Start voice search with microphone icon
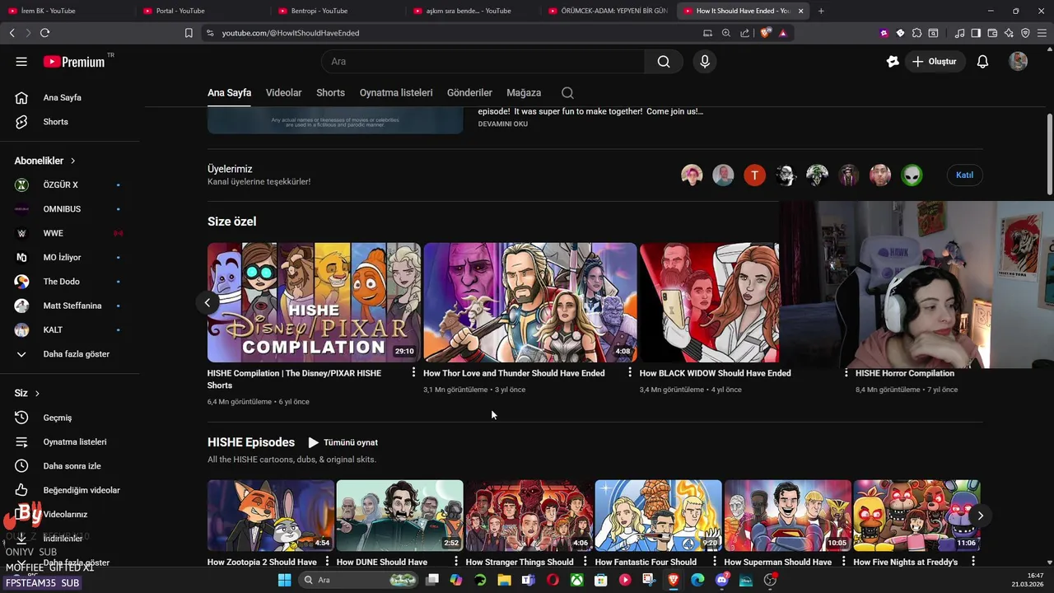 pos(705,62)
